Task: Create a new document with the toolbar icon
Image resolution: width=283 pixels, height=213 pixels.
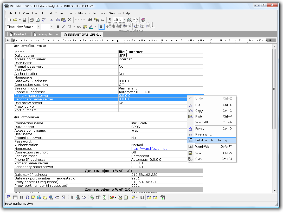Action: [9, 20]
